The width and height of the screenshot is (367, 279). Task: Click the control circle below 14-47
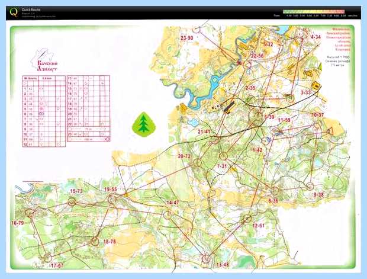click(x=168, y=215)
